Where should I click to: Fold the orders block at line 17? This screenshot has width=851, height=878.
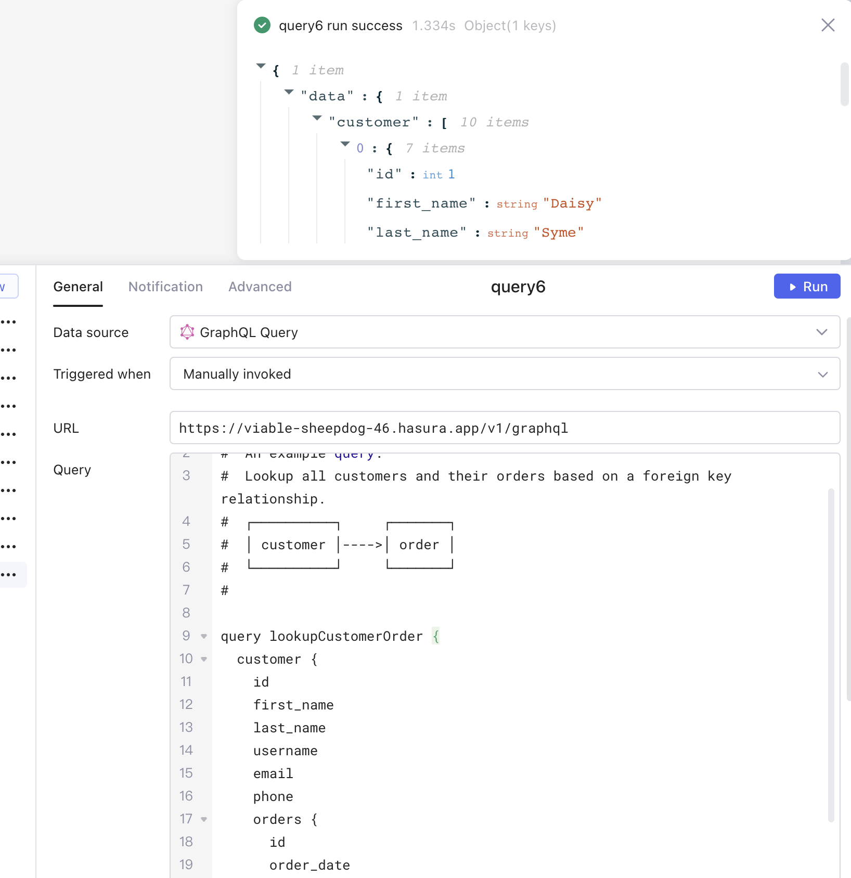(203, 819)
